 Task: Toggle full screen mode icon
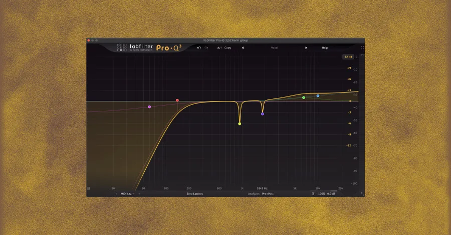coord(362,47)
